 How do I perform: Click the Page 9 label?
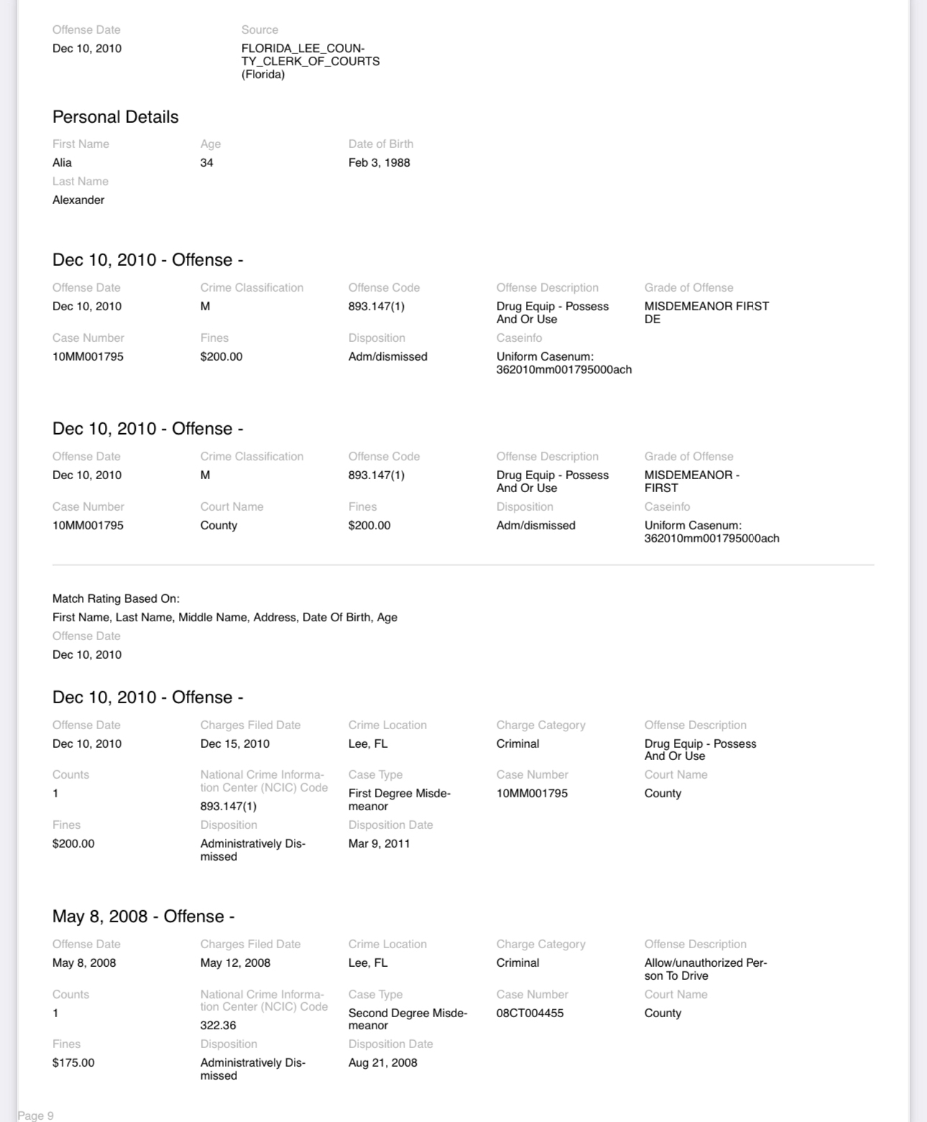[36, 1116]
